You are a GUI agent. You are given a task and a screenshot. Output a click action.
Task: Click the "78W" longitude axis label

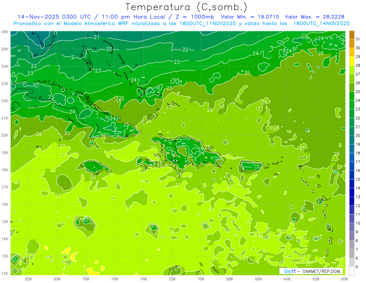point(86,279)
